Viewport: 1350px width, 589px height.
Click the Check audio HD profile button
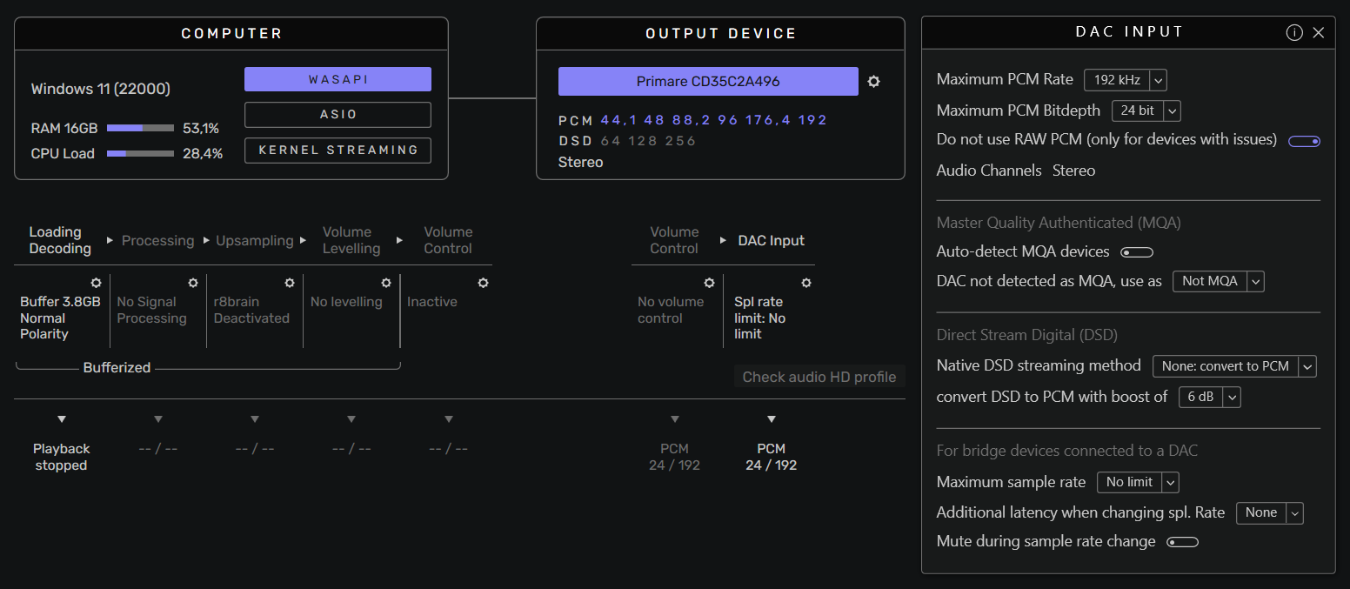(x=819, y=377)
